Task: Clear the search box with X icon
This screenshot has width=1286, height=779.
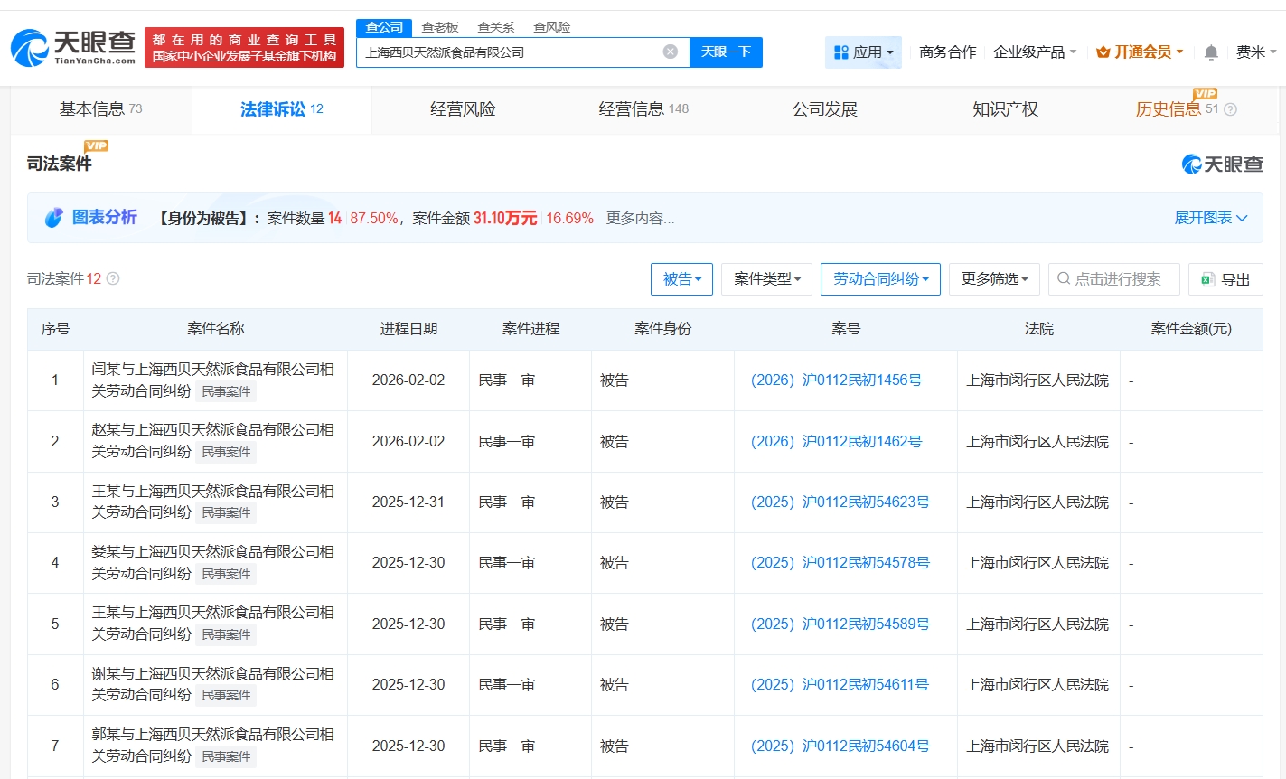Action: pos(670,52)
